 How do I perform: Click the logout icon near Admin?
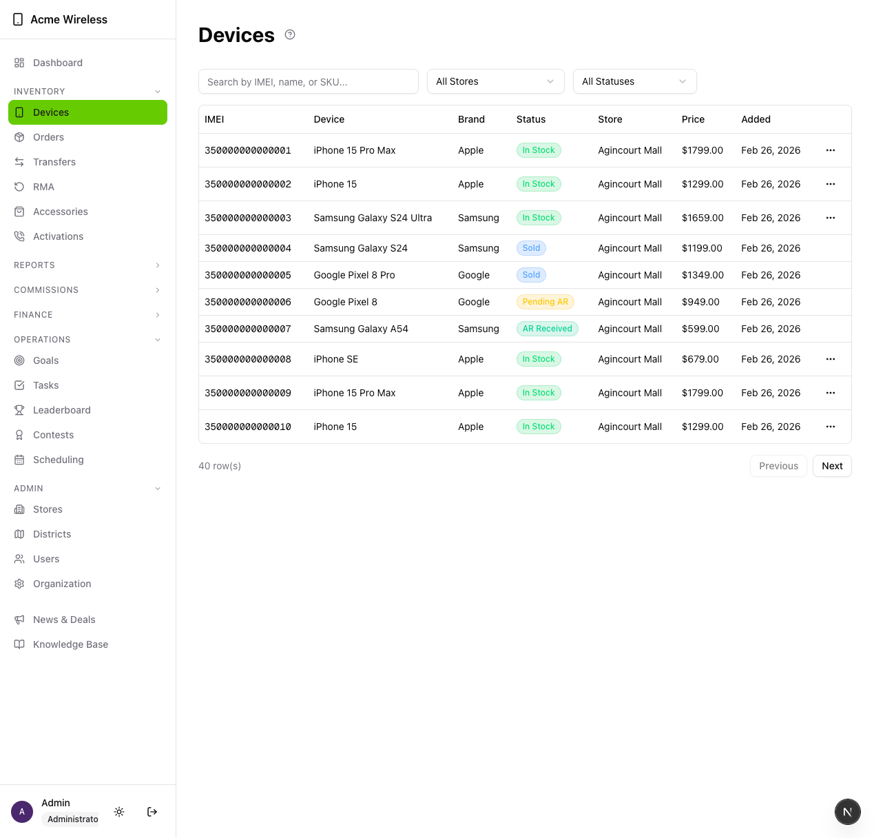(152, 812)
